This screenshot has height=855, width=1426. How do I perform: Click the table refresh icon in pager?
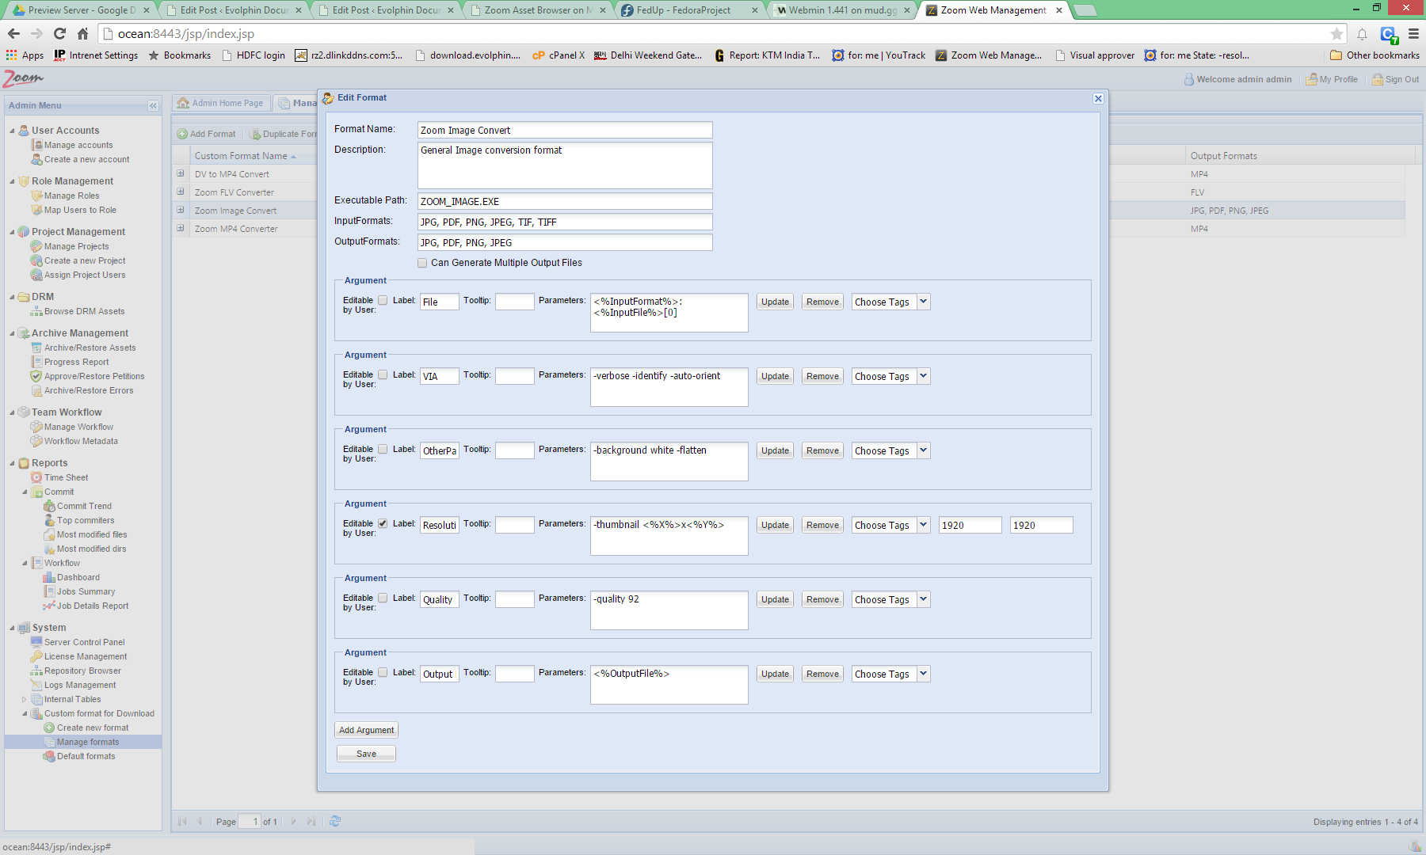pyautogui.click(x=335, y=821)
